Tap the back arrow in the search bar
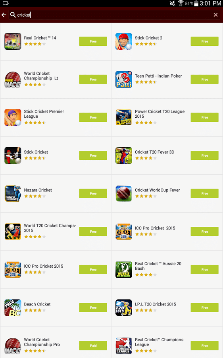The height and width of the screenshot is (358, 223). (x=4, y=15)
